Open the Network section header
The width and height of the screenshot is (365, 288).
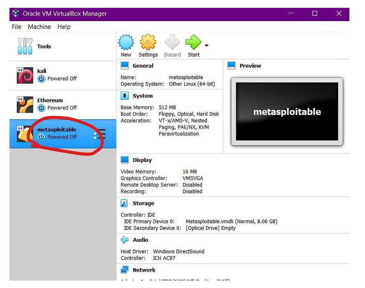coord(144,270)
